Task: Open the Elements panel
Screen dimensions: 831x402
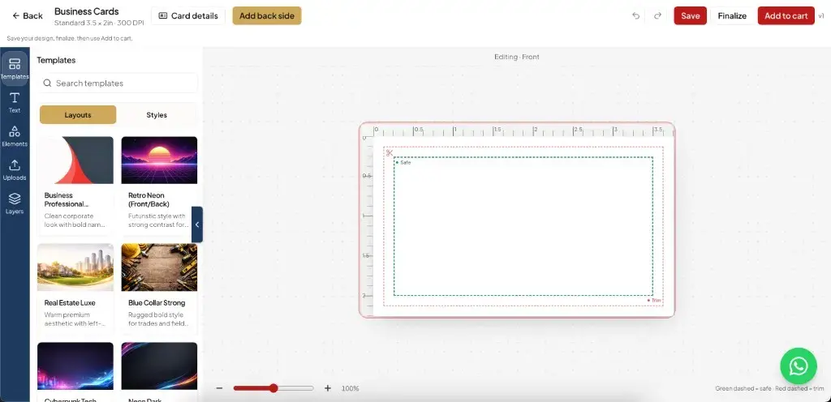Action: (x=15, y=136)
